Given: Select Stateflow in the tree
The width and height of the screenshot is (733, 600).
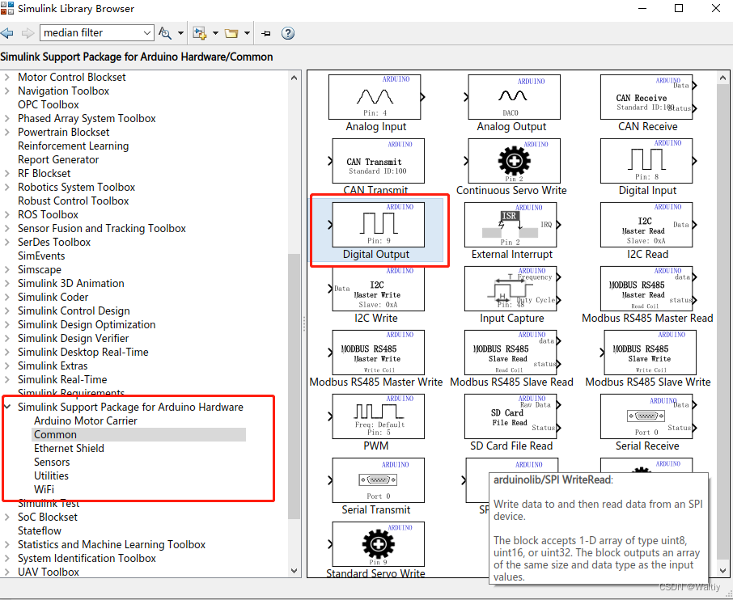Looking at the screenshot, I should (x=40, y=530).
